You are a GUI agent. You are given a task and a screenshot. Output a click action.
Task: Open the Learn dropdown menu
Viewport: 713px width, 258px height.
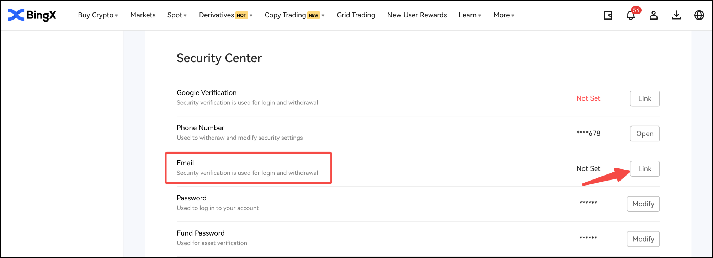pyautogui.click(x=470, y=15)
